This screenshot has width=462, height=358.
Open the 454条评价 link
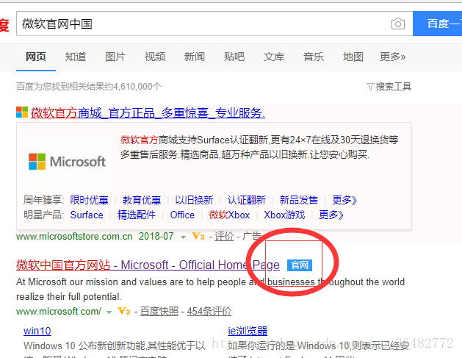tap(209, 312)
